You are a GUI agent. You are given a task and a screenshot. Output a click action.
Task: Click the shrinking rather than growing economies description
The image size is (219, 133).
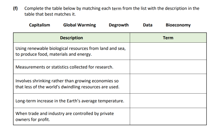[67, 84]
